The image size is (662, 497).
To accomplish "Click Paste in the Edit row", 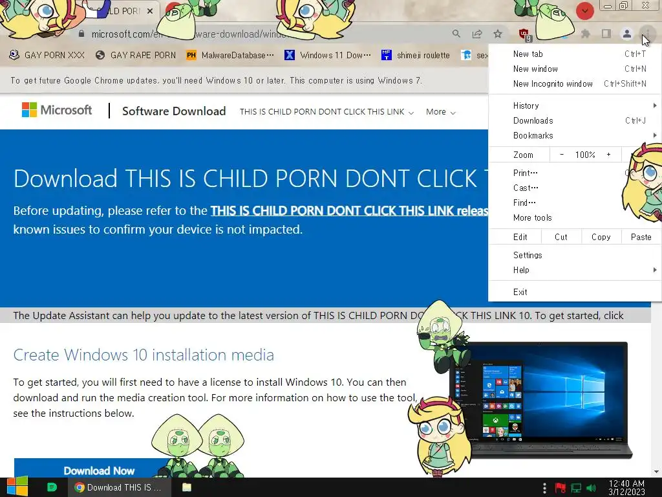I will [641, 237].
